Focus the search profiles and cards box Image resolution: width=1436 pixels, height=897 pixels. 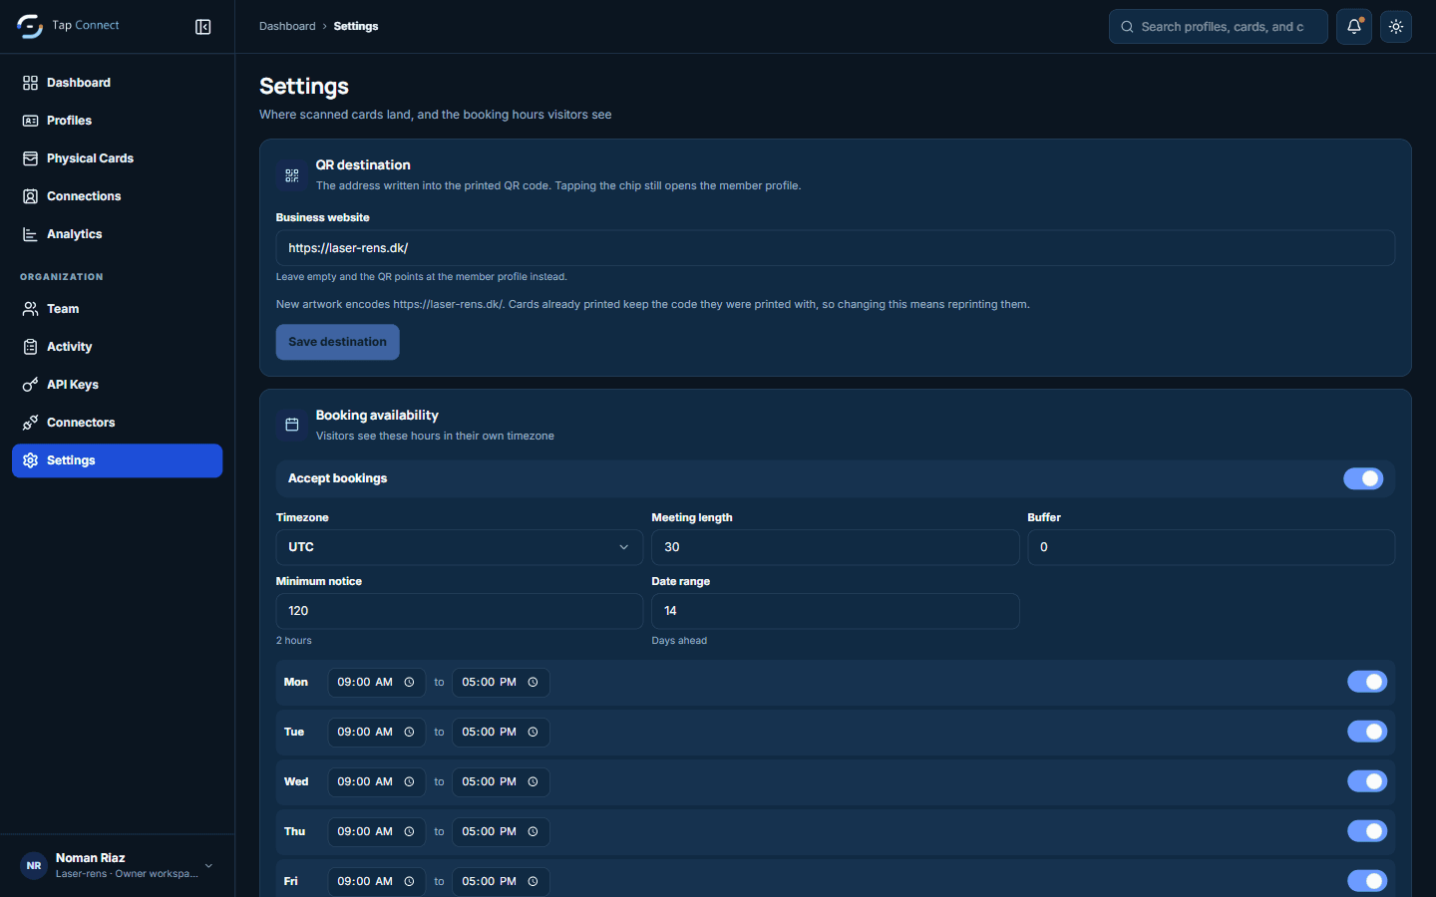pyautogui.click(x=1219, y=27)
